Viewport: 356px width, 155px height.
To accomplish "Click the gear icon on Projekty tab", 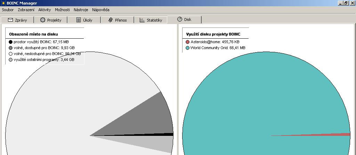I will pyautogui.click(x=43, y=20).
